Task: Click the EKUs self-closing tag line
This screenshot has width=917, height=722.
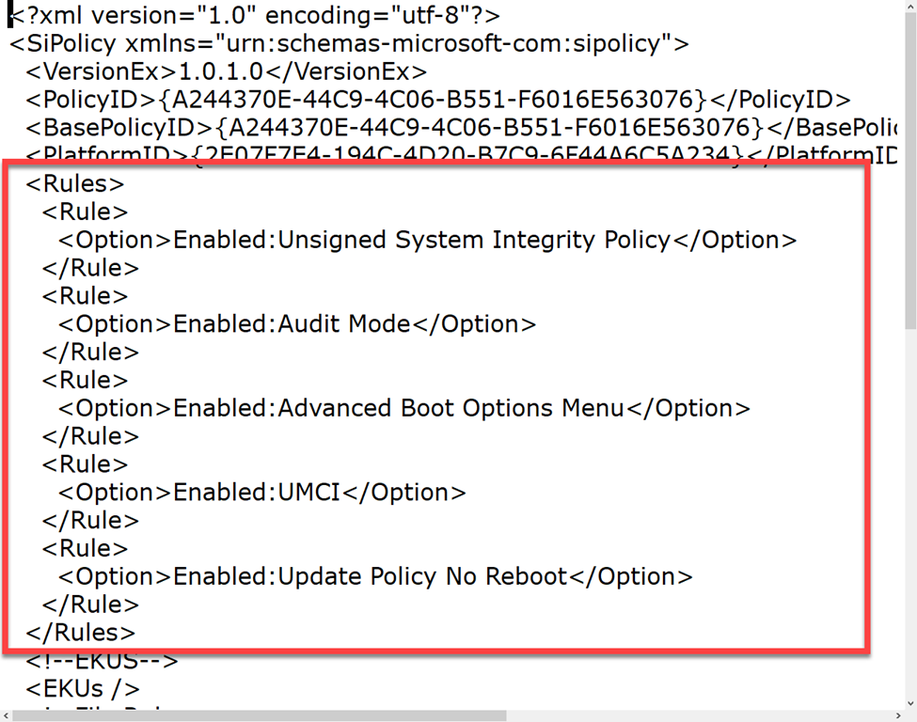Action: coord(83,688)
